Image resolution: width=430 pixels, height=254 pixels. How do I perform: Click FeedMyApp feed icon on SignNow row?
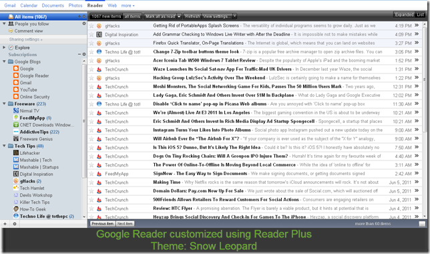(x=99, y=174)
